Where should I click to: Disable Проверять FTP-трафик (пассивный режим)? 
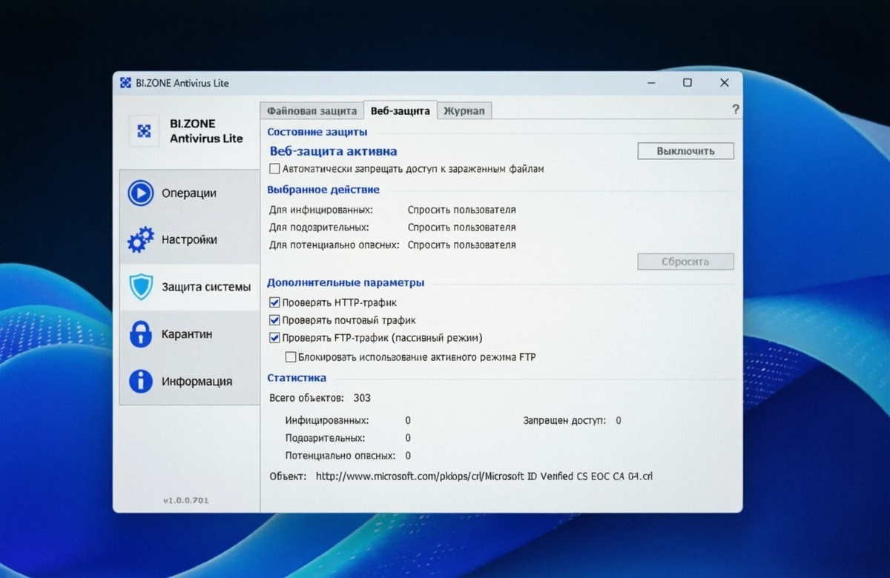(x=274, y=338)
